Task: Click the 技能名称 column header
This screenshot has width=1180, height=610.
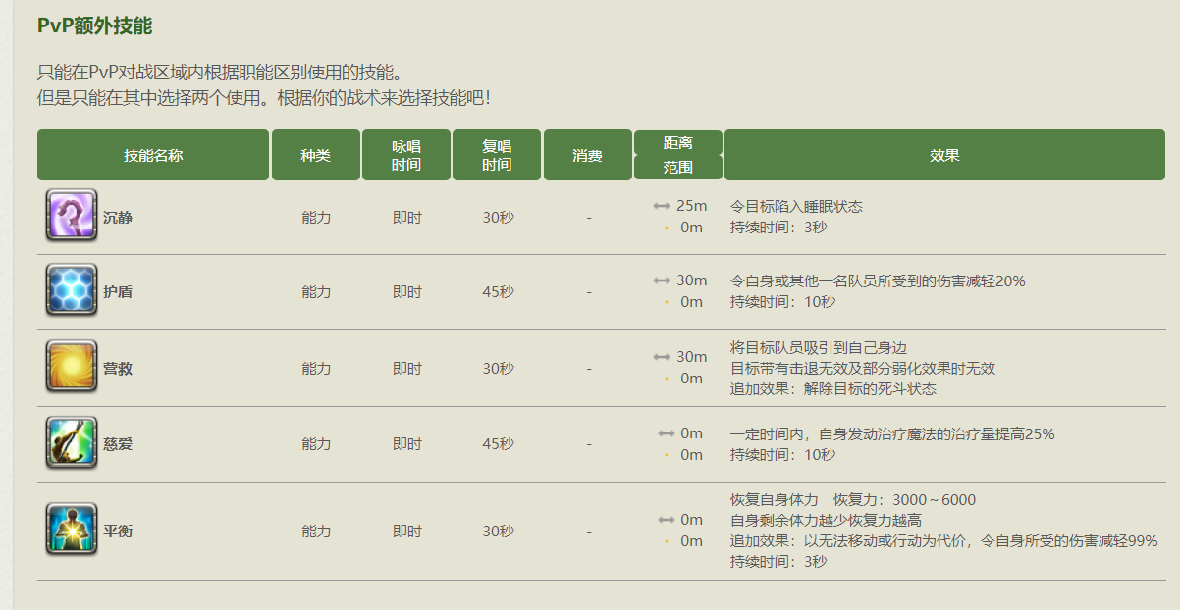Action: click(x=153, y=155)
